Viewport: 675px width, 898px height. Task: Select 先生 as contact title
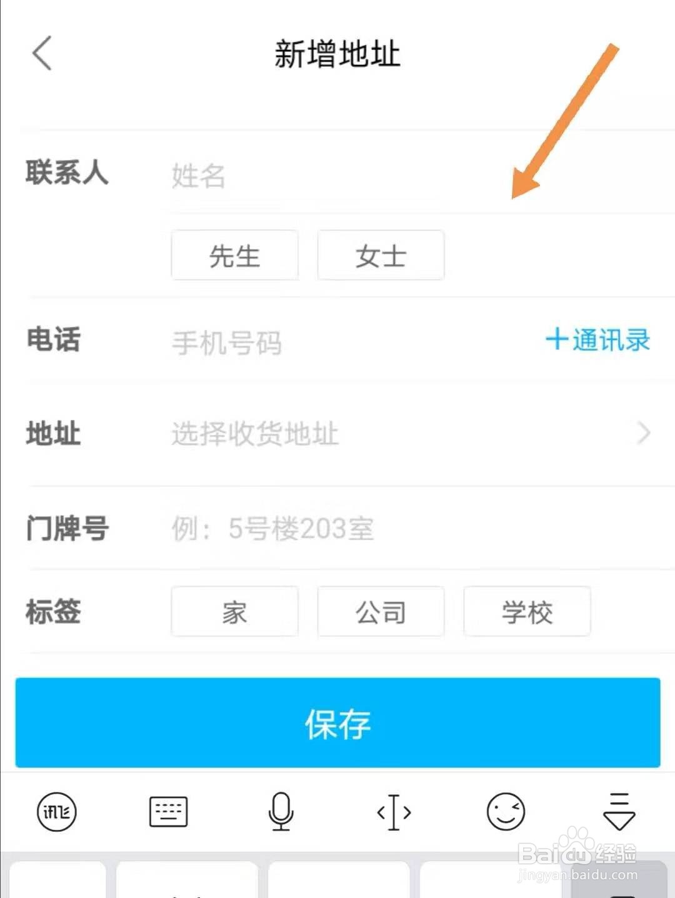(234, 255)
